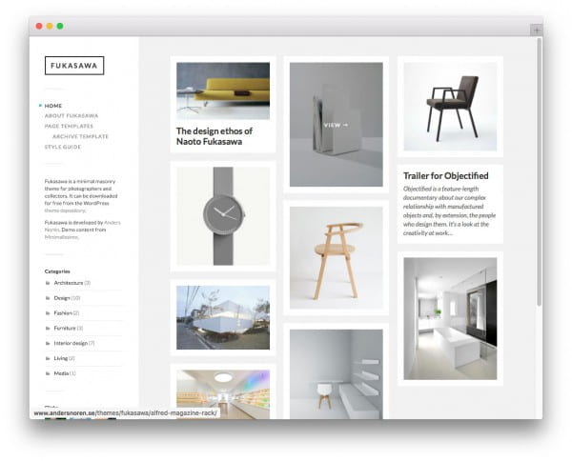Screen dimensions: 572x461
Task: Open the Trailer for Objectified post
Action: 446,176
